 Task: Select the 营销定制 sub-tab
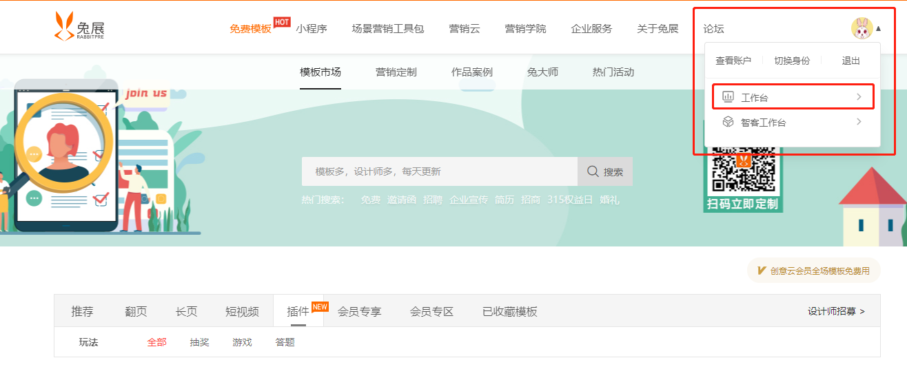[396, 72]
